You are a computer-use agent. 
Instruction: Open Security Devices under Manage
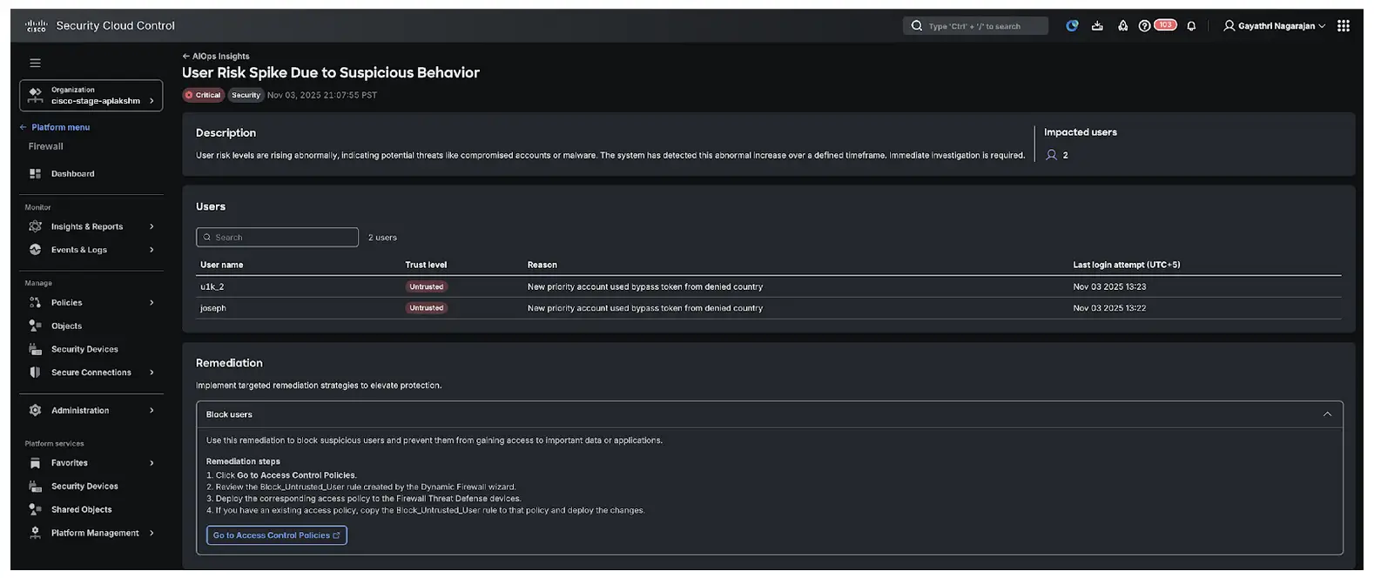point(84,349)
